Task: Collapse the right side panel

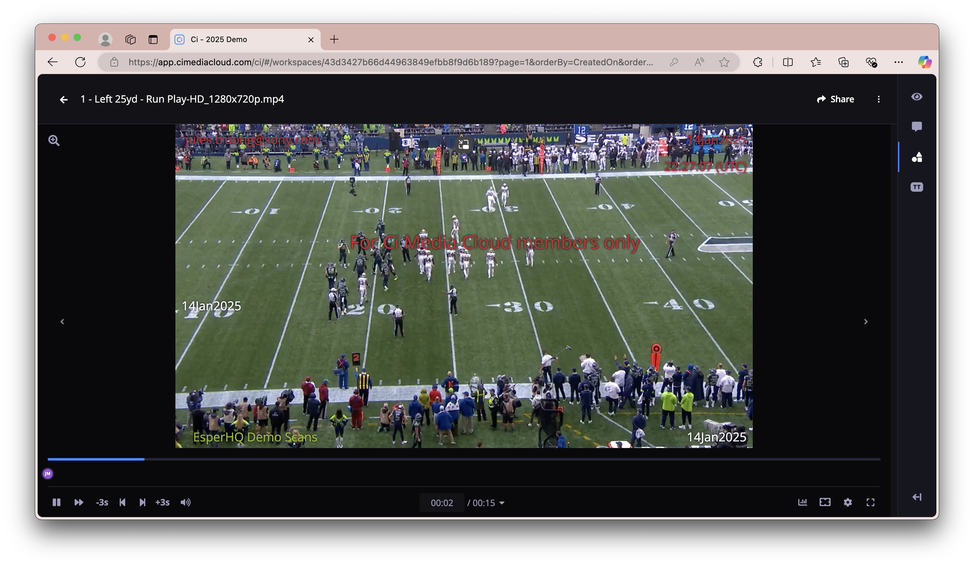Action: coord(917,497)
